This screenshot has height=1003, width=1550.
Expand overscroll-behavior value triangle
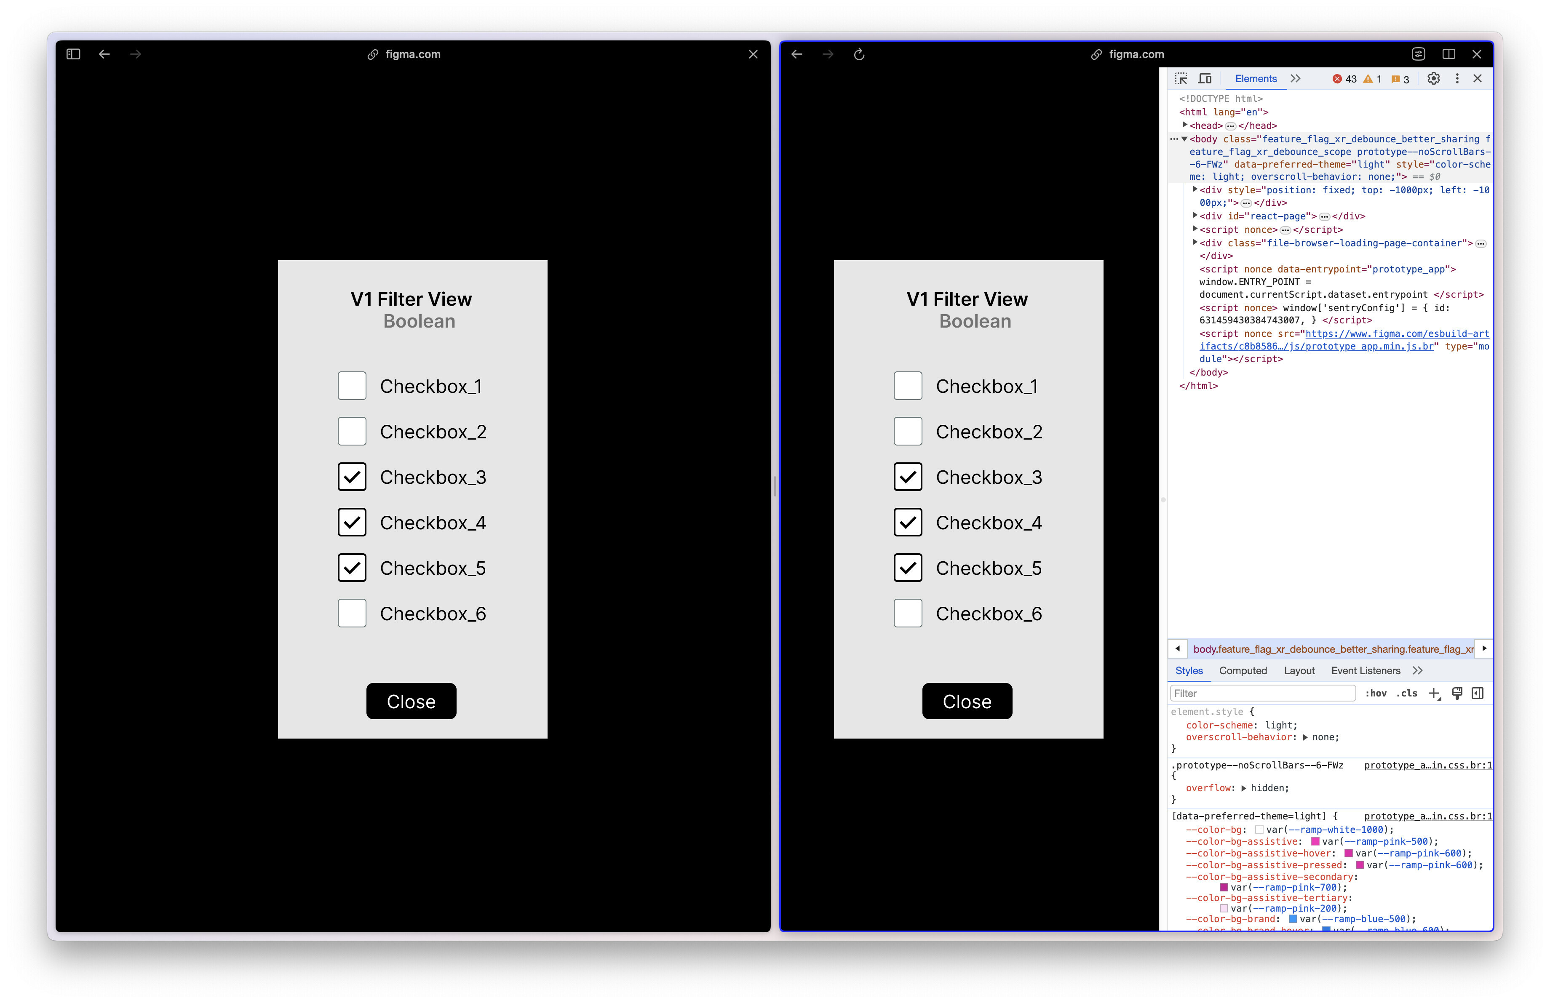1305,737
